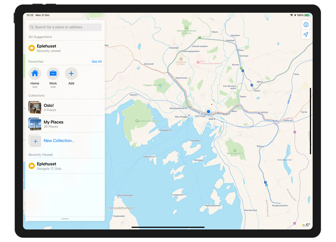Tap the Carl Berners plass label

[230, 87]
